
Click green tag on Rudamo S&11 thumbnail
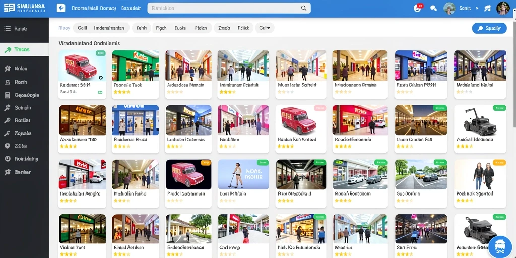pos(100,53)
